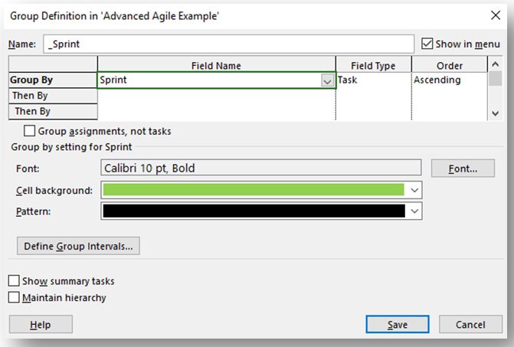The height and width of the screenshot is (347, 514).
Task: Click the scroll down arrow in grid
Action: tap(495, 113)
